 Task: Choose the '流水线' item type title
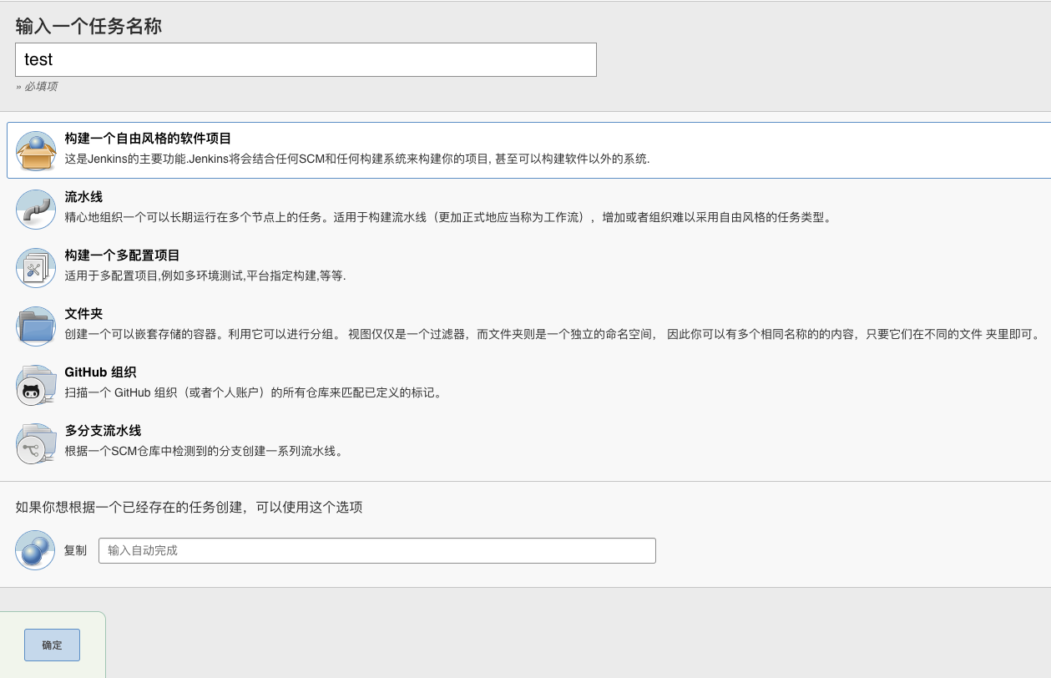[83, 197]
